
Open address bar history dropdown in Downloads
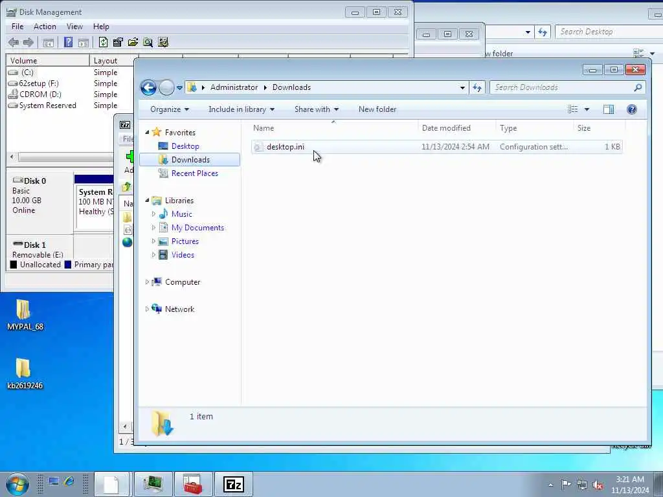(462, 87)
